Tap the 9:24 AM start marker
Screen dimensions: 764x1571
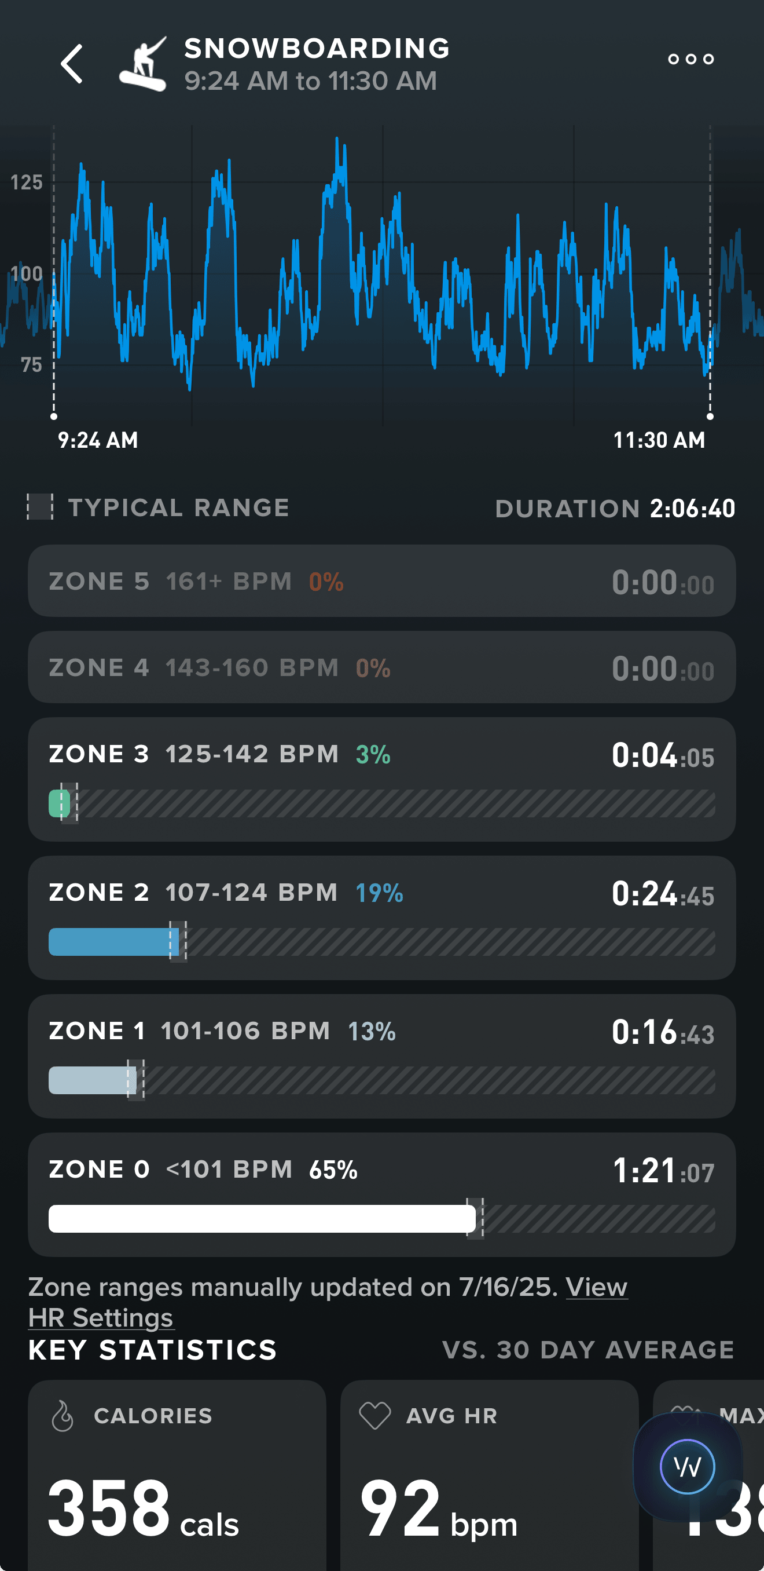(x=54, y=417)
